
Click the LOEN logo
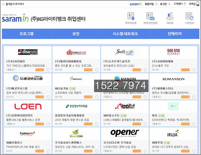click(28, 106)
